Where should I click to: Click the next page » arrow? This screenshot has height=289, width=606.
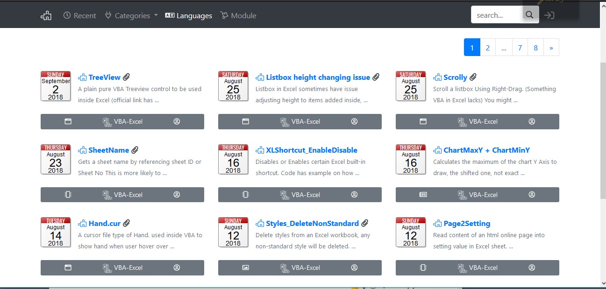(x=551, y=48)
